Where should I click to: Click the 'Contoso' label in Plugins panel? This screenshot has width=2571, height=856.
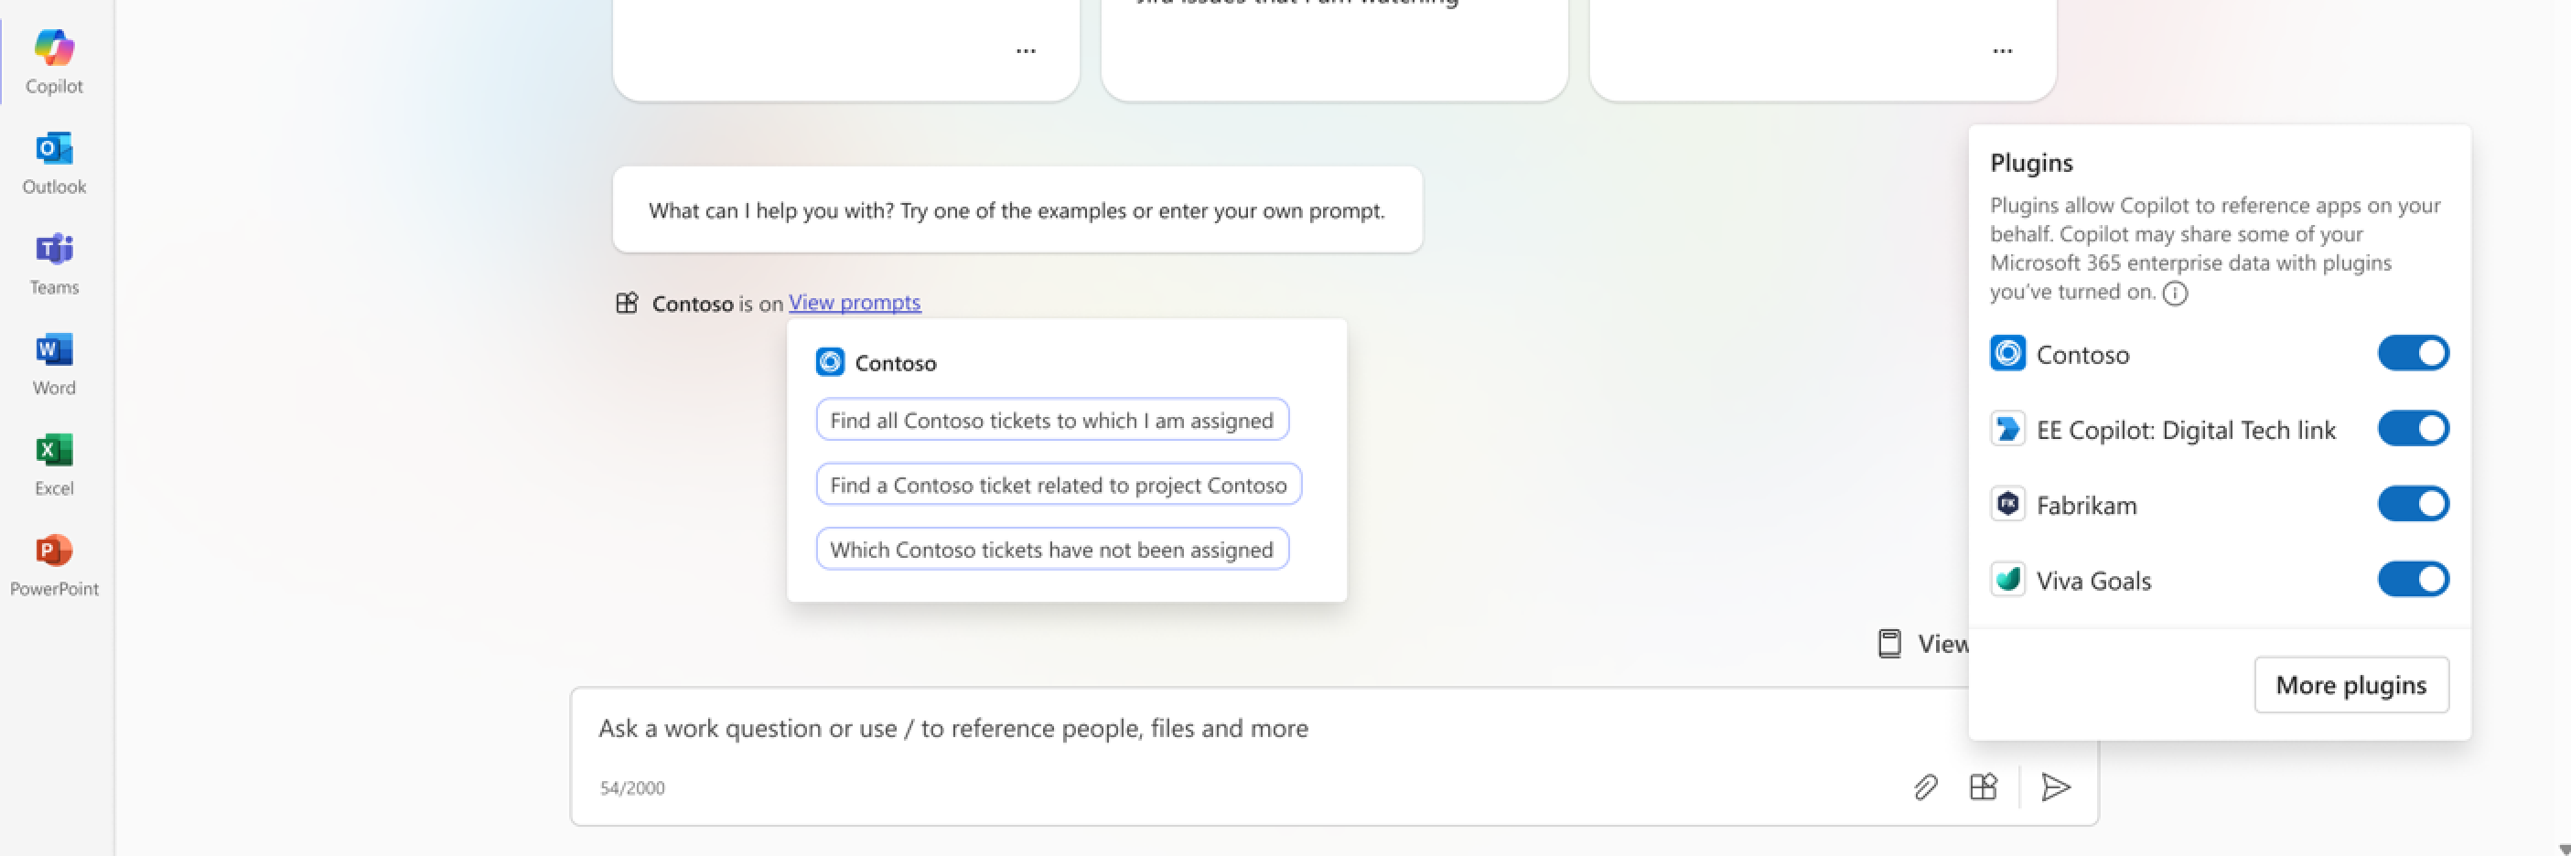(2082, 354)
